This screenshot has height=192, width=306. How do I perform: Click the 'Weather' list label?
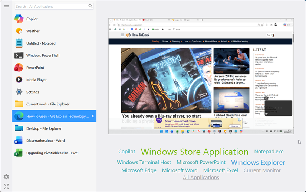[33, 31]
